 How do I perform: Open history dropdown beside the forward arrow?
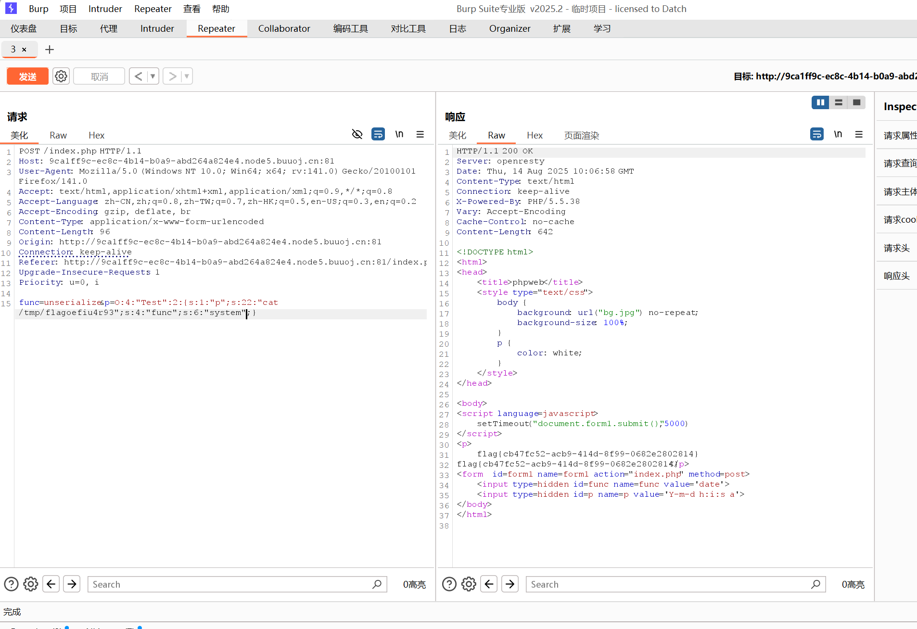(x=187, y=76)
